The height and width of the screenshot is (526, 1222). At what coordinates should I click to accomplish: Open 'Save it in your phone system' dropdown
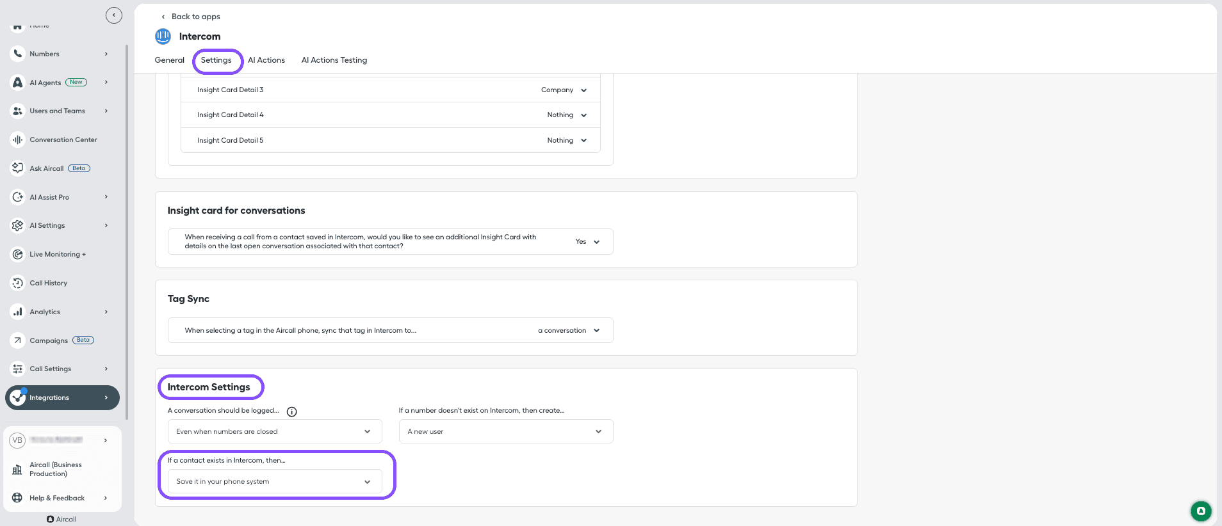[275, 481]
